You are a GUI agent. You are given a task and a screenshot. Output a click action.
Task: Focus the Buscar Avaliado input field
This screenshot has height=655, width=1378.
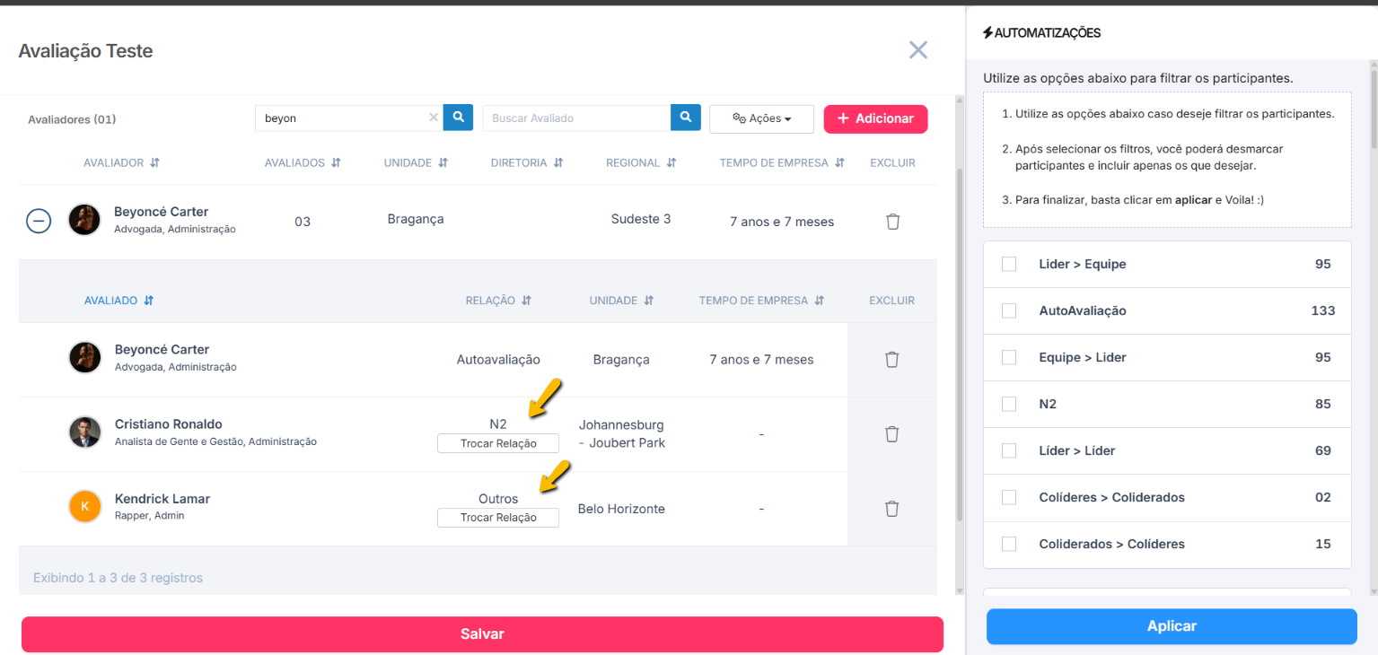coord(576,118)
